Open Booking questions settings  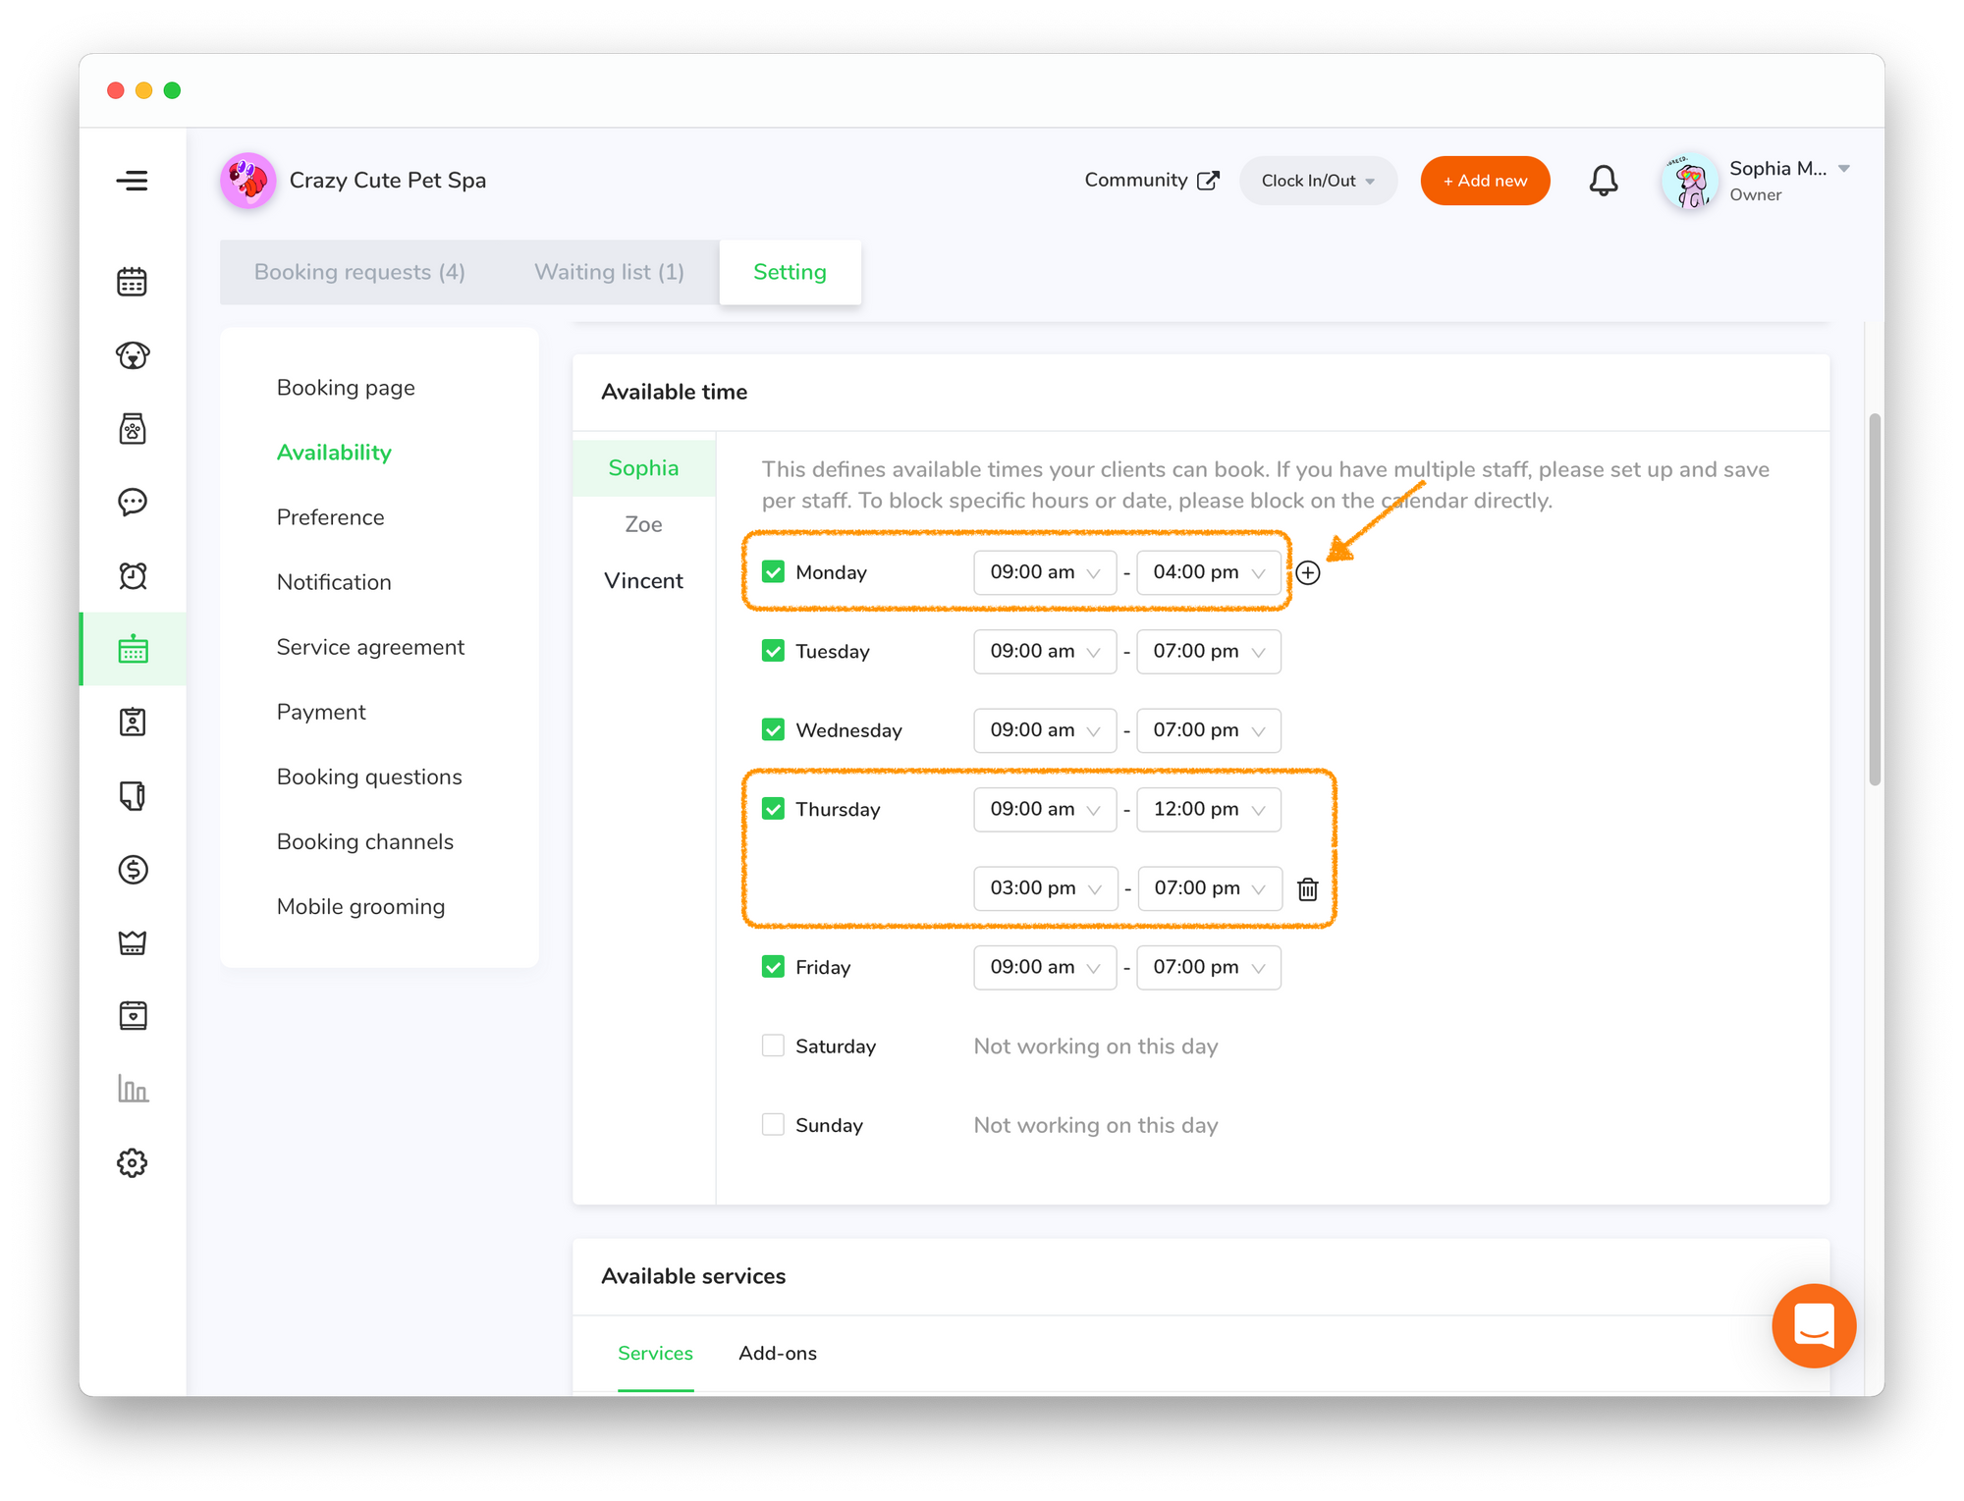[369, 777]
